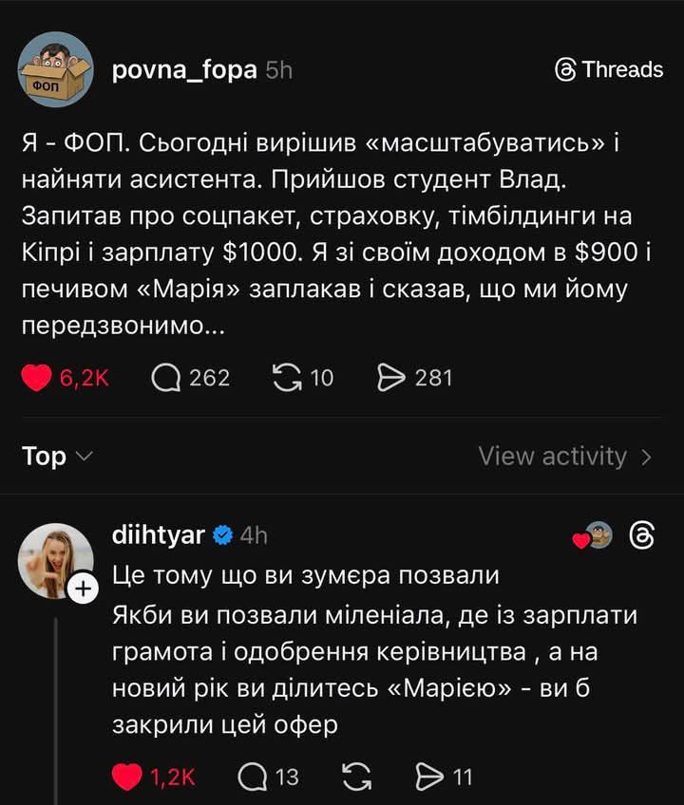This screenshot has height=805, width=684.
Task: Tap the Threads icon on diihtyar's reply
Action: tap(642, 535)
